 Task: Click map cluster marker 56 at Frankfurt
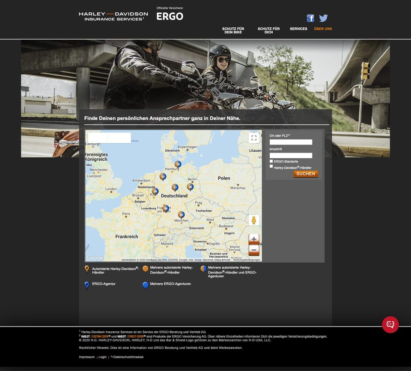166,209
